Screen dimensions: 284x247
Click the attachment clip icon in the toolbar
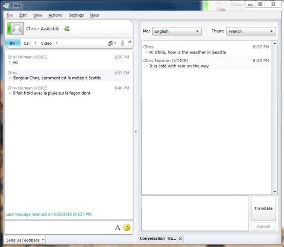[123, 43]
